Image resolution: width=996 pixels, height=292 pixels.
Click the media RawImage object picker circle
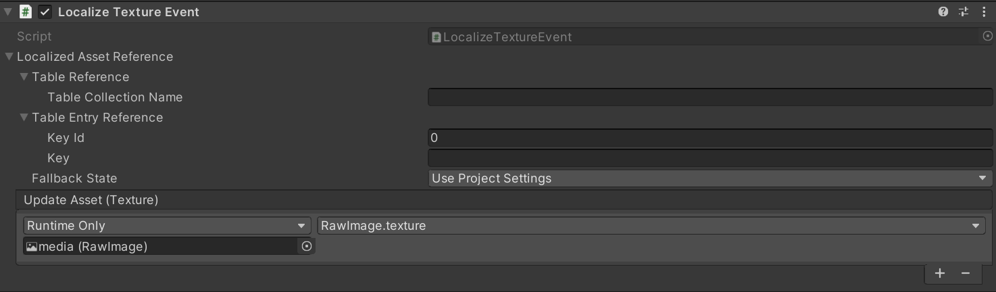pyautogui.click(x=306, y=246)
